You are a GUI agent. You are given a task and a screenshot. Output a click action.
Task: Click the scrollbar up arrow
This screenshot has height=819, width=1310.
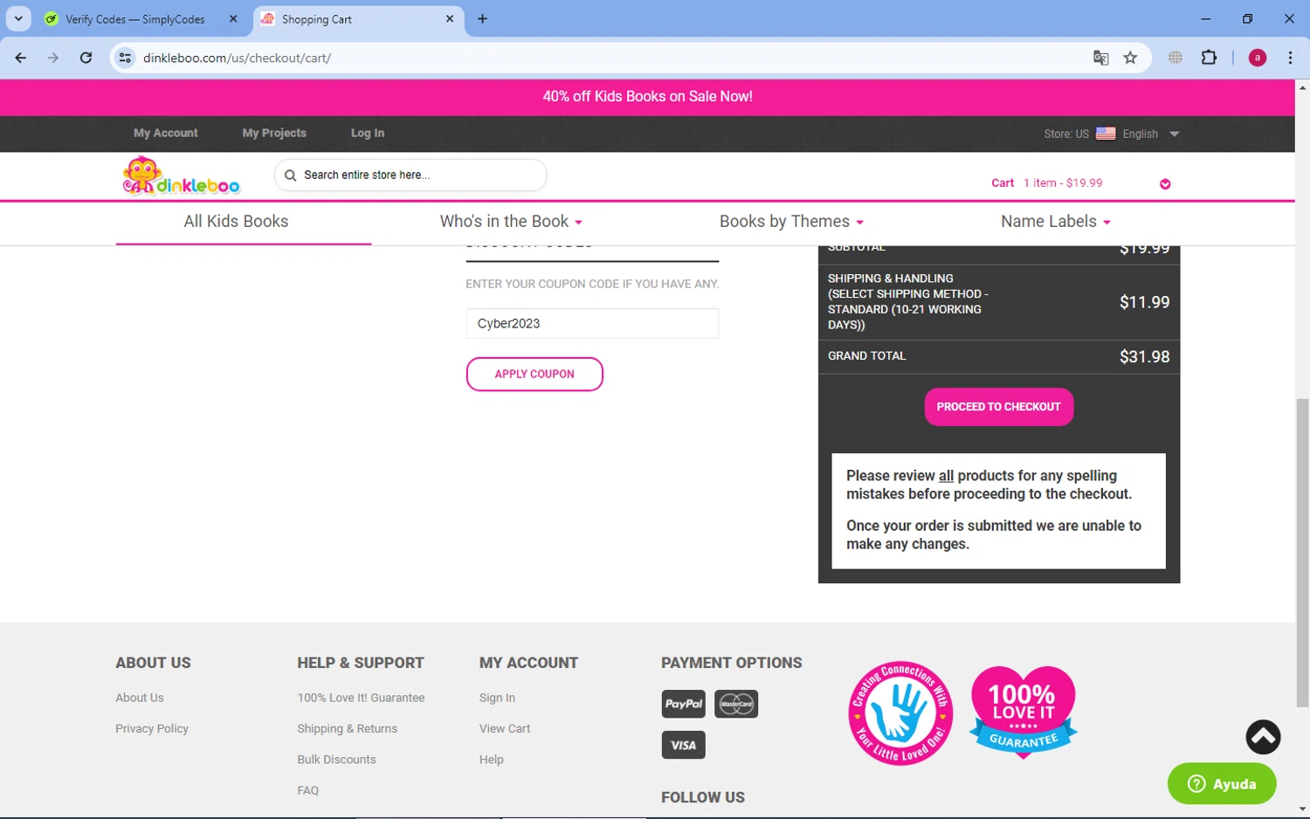coord(1302,87)
